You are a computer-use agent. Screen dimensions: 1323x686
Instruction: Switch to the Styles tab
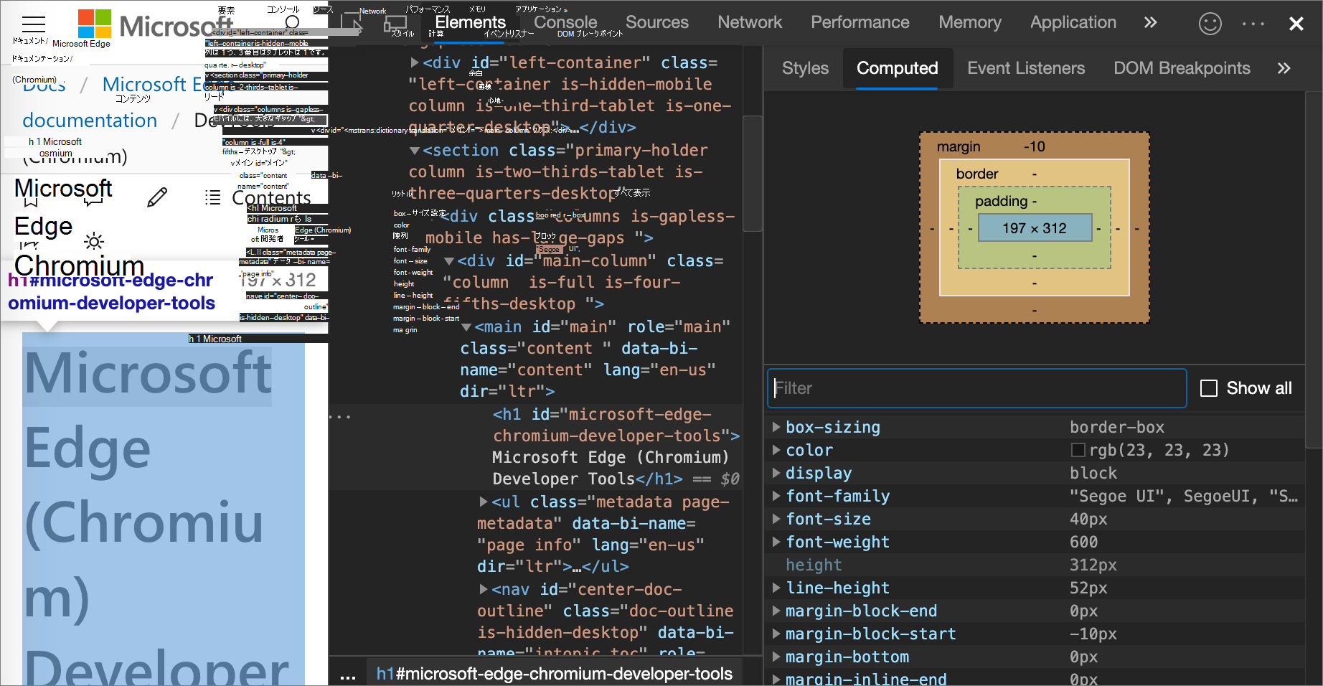coord(805,68)
